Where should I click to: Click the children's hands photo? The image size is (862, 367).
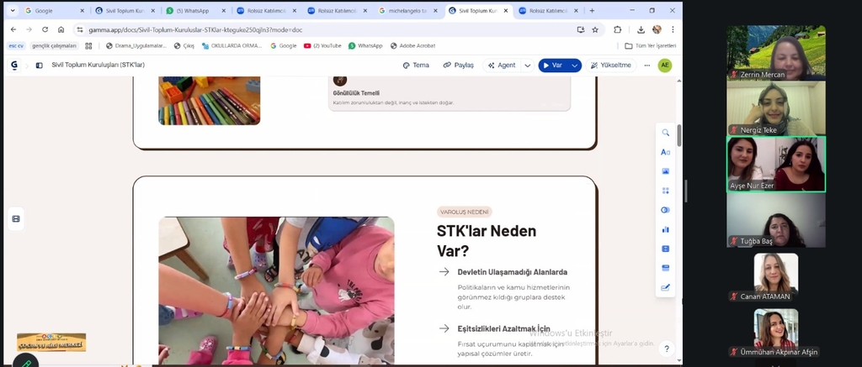tap(276, 290)
